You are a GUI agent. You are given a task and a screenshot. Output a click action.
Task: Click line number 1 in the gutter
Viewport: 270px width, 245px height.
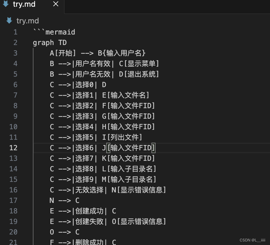tap(15, 32)
